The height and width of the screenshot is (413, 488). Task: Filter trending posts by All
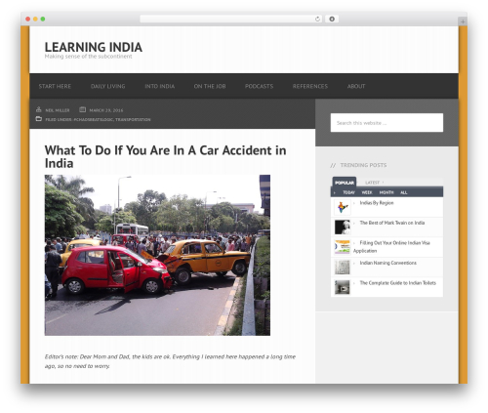coord(403,192)
